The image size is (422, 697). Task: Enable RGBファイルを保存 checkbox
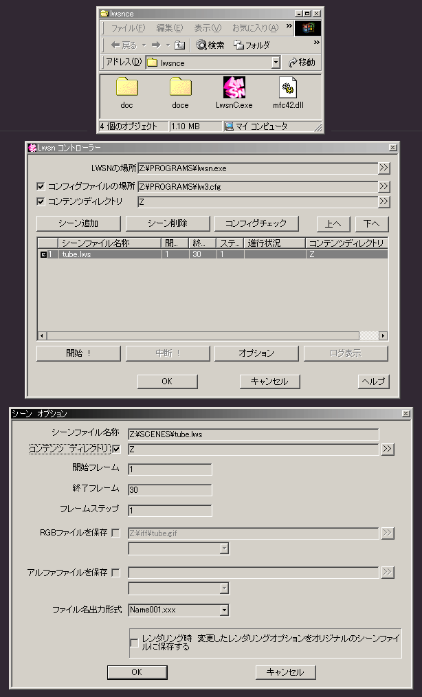(115, 533)
